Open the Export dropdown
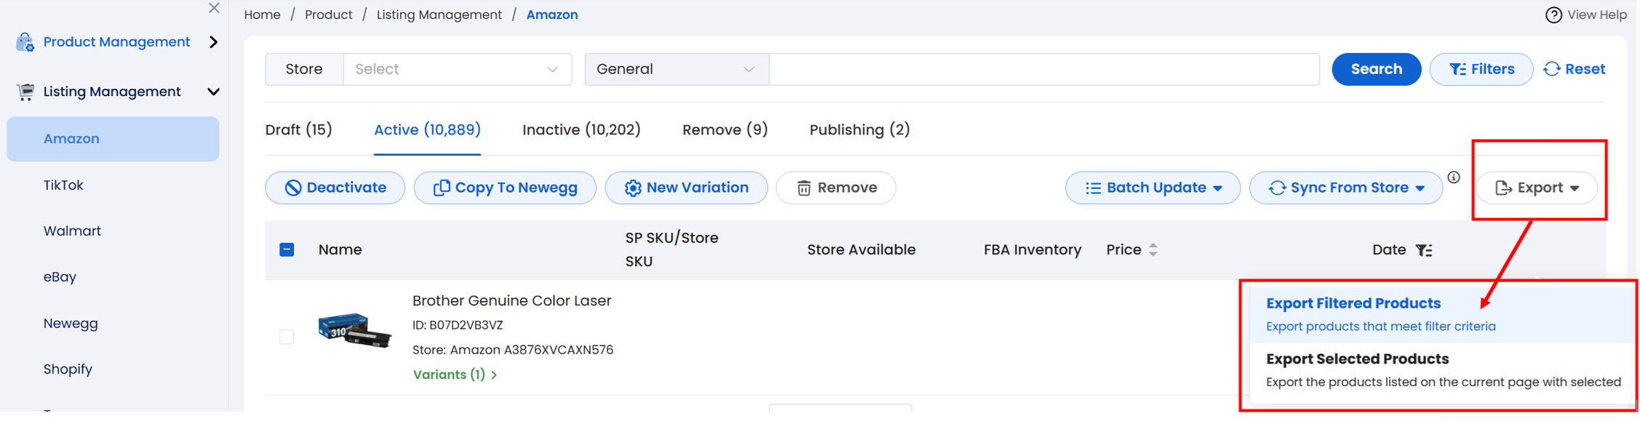 click(1537, 188)
